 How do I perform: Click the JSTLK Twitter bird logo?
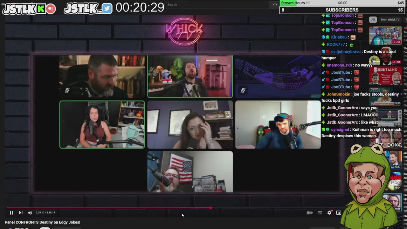(88, 9)
